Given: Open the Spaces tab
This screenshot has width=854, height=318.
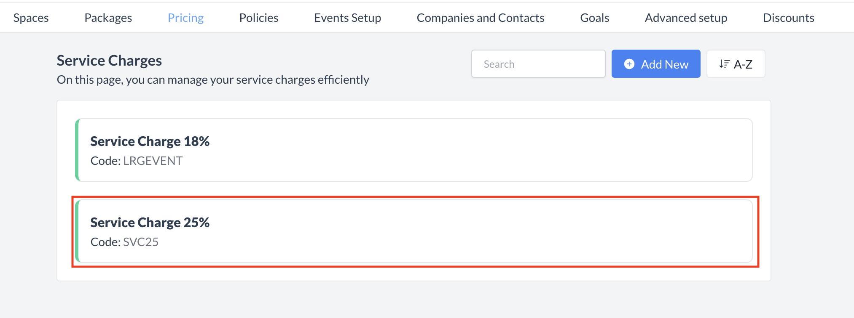Looking at the screenshot, I should click(x=30, y=17).
